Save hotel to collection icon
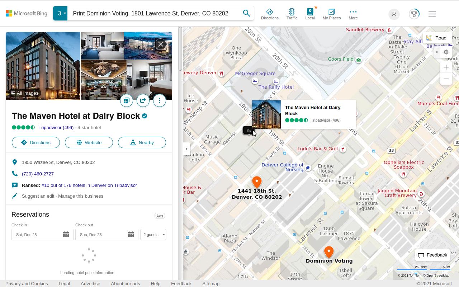Image resolution: width=459 pixels, height=287 pixels. [x=126, y=100]
